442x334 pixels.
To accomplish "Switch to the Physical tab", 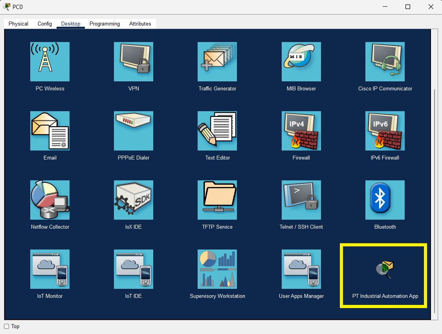I will pos(18,24).
